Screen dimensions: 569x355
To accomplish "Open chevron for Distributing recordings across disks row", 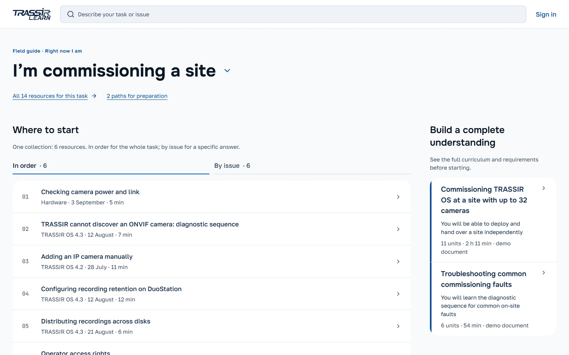I will pyautogui.click(x=398, y=326).
